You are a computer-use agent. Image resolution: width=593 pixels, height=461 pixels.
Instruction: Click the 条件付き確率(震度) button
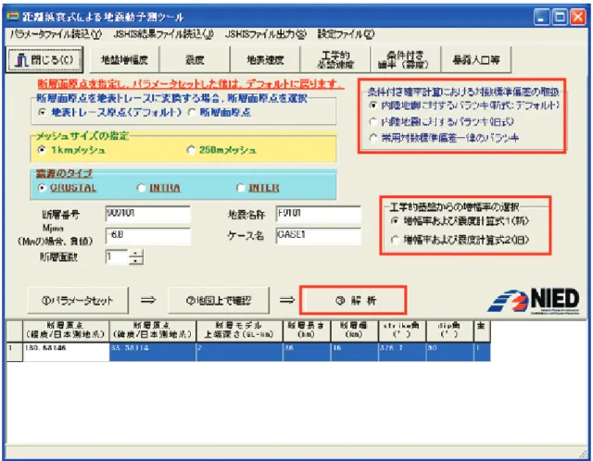click(406, 59)
